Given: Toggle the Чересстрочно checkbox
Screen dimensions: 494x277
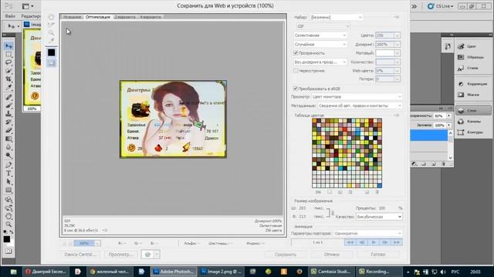Looking at the screenshot, I should (296, 71).
